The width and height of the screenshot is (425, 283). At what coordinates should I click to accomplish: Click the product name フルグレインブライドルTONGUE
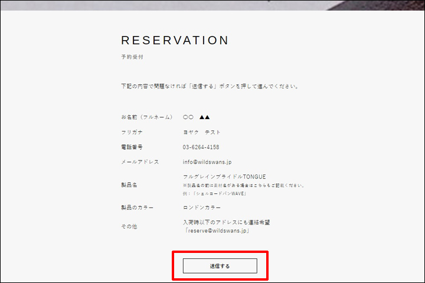(224, 176)
